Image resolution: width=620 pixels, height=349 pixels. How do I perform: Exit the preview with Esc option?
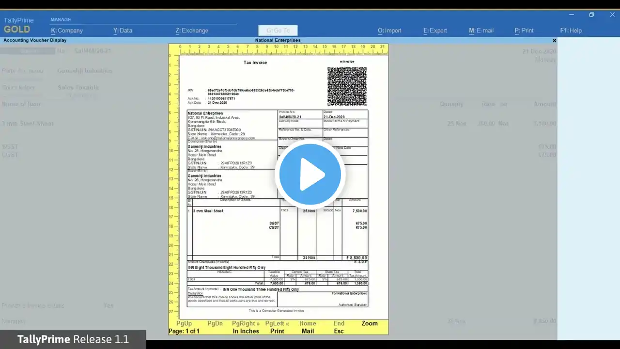(339, 331)
